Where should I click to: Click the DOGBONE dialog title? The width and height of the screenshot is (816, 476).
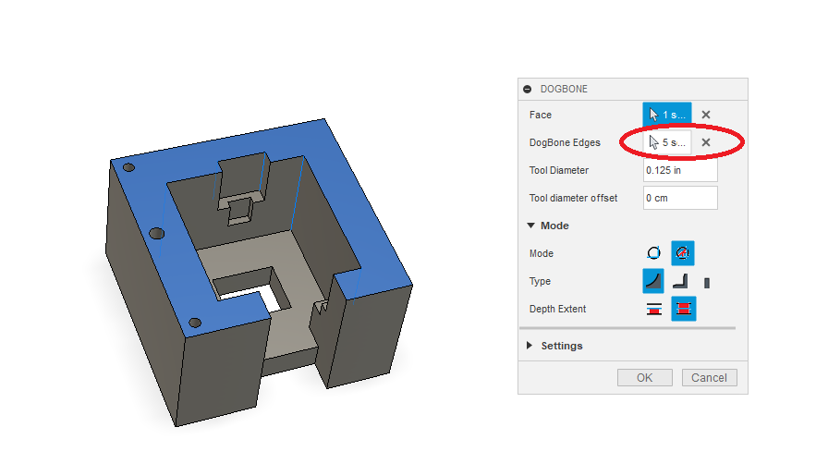[564, 89]
